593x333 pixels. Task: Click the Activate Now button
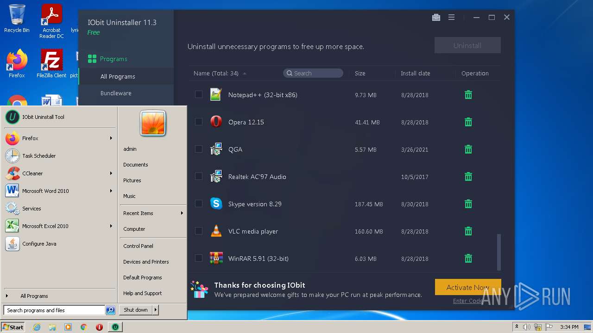pyautogui.click(x=468, y=287)
